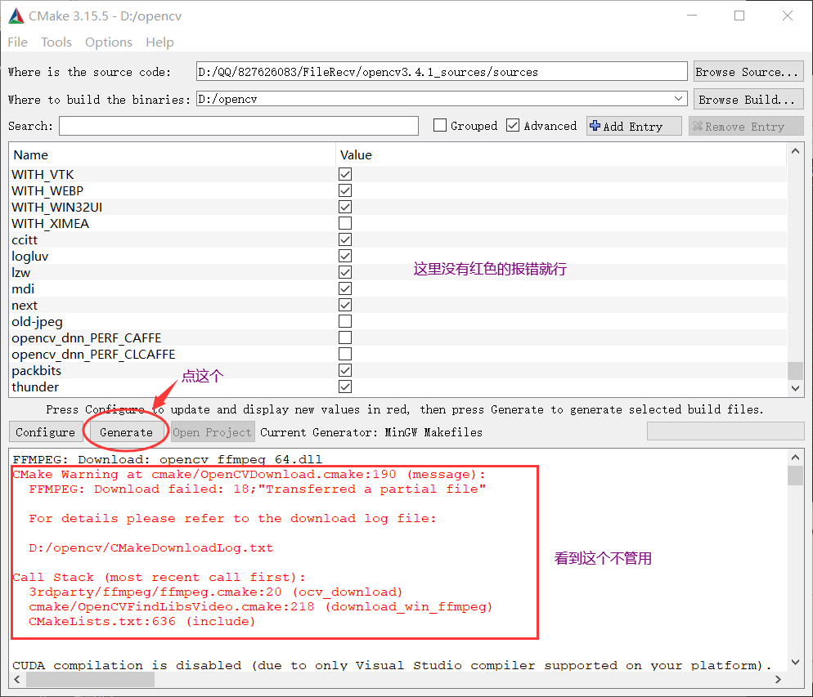The image size is (813, 697).
Task: Click the FFMPEG Download failed message line
Action: 257,489
